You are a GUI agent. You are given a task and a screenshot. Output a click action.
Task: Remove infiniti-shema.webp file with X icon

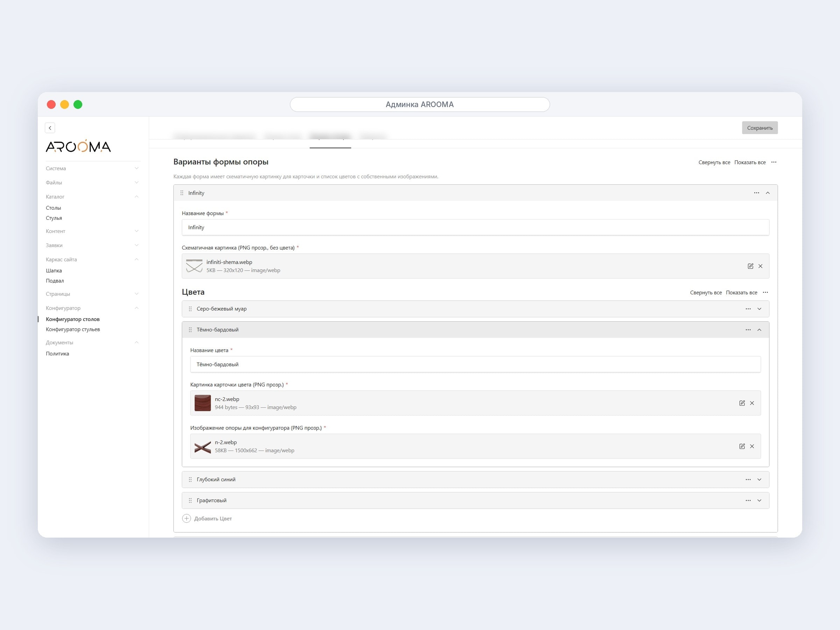point(760,266)
